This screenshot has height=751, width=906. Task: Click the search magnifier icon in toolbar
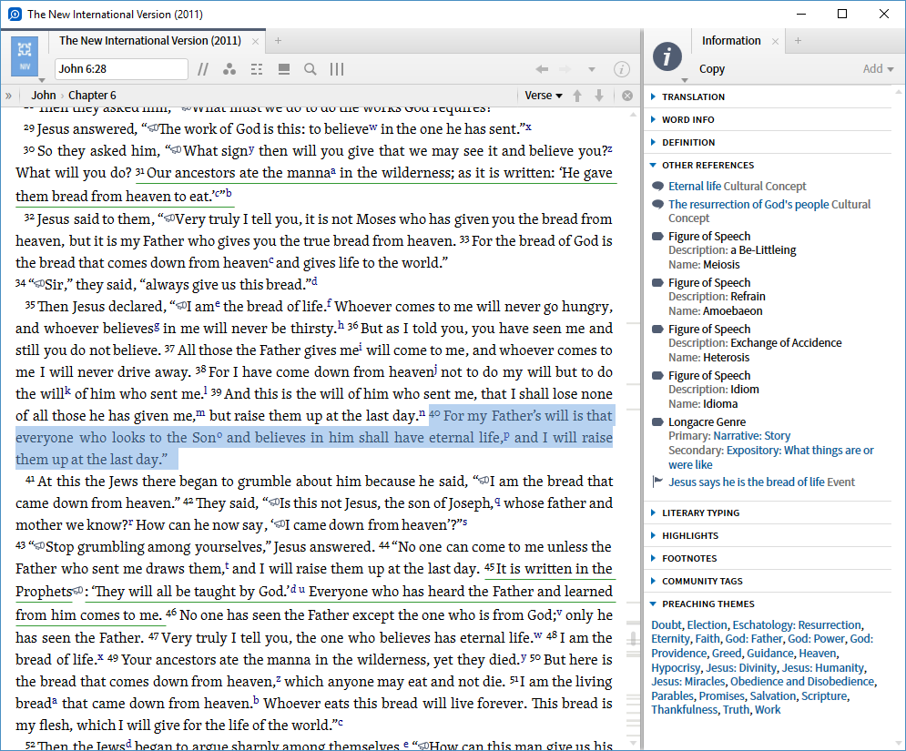[310, 69]
